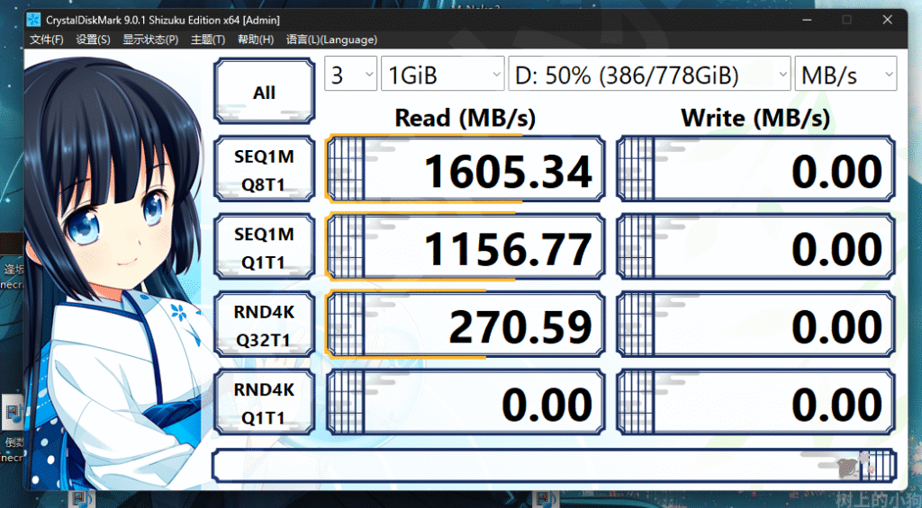
Task: Open the 文件(F) menu
Action: (47, 40)
